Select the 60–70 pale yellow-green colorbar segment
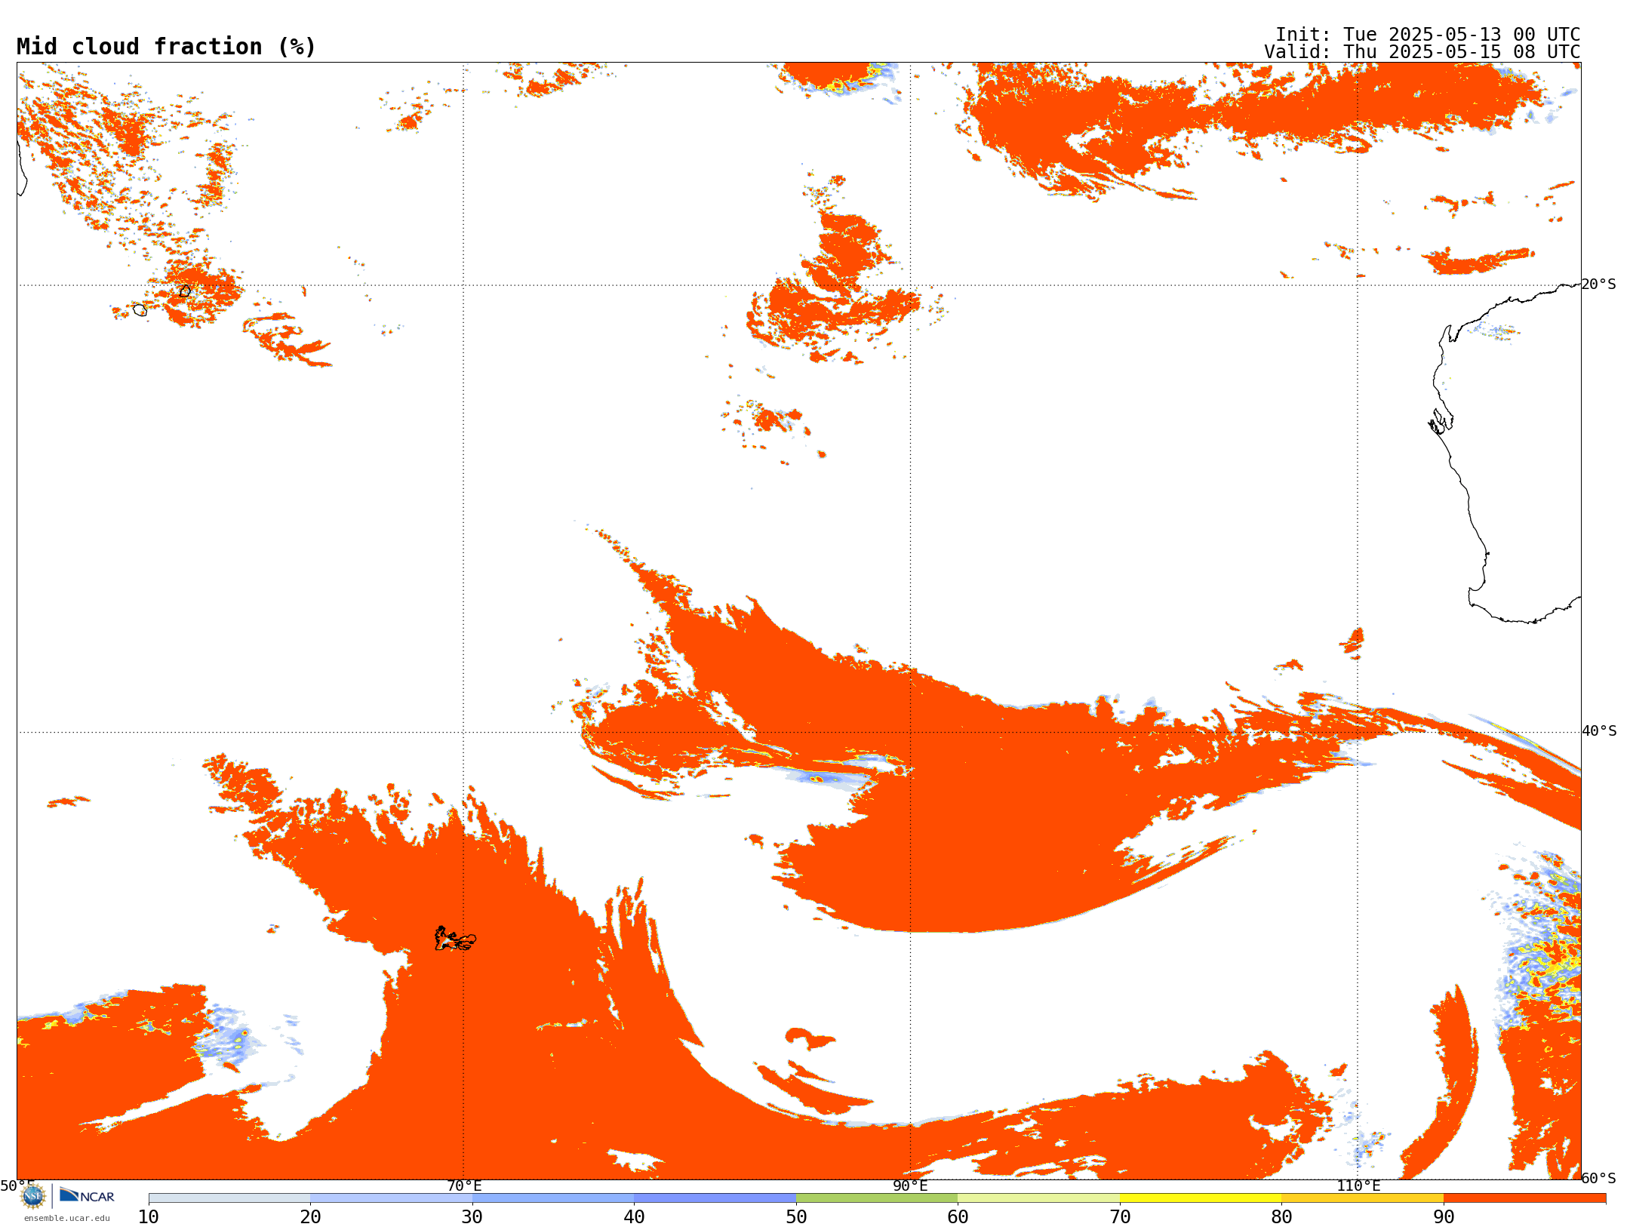 click(x=1038, y=1198)
